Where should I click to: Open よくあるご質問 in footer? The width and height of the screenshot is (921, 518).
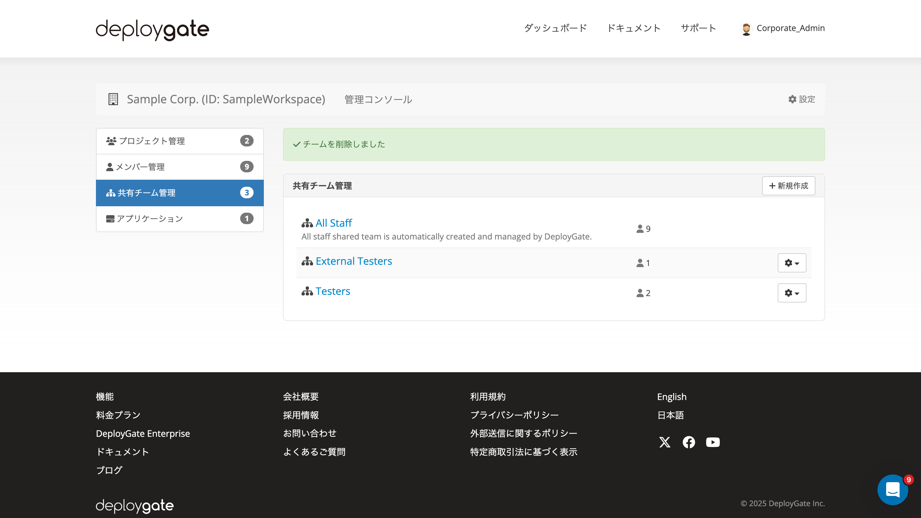click(x=314, y=452)
